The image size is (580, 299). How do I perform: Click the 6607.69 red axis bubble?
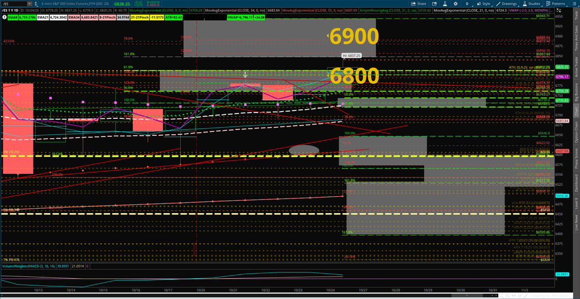[x=563, y=151]
